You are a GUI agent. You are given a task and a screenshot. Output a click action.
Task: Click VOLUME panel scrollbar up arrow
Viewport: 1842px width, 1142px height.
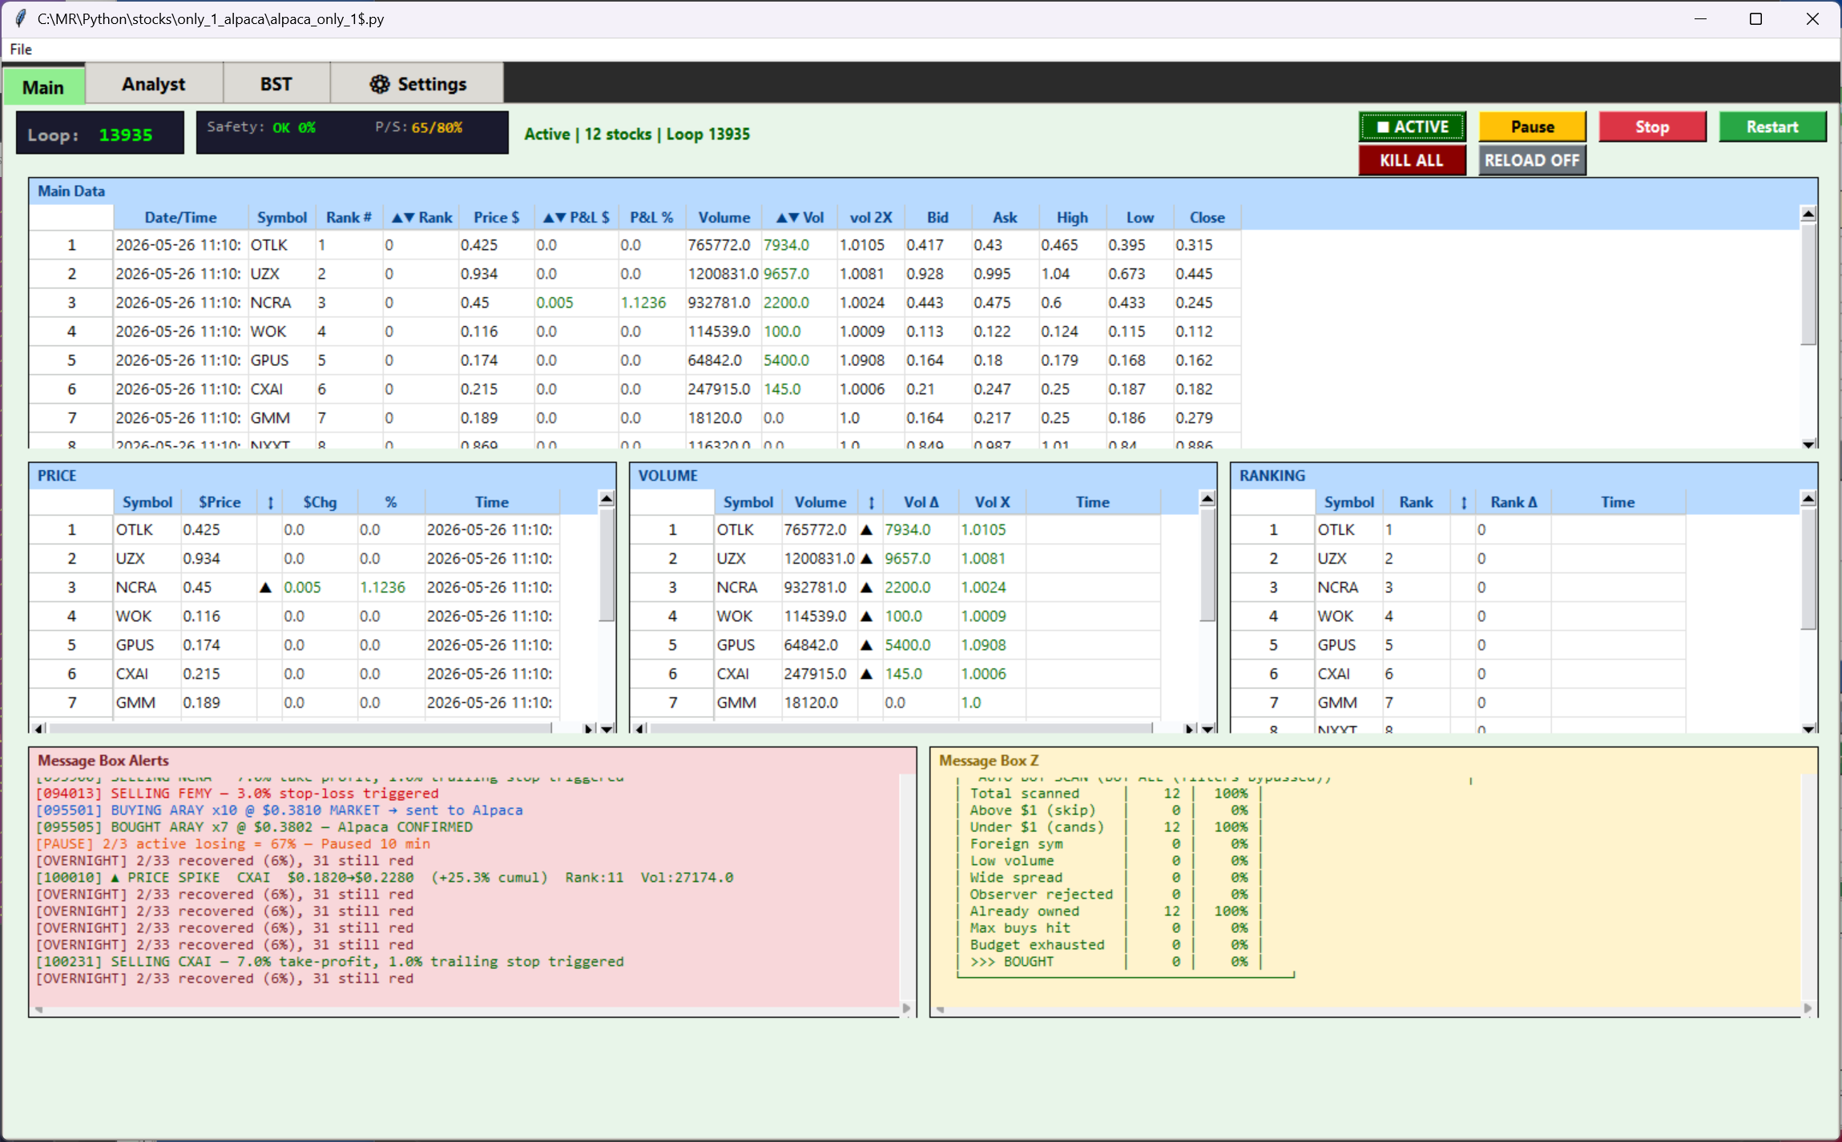[1207, 499]
